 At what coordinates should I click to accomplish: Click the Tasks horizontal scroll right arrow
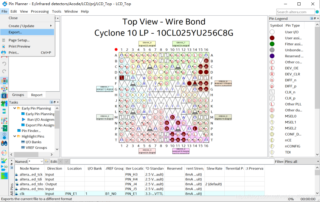(52, 155)
